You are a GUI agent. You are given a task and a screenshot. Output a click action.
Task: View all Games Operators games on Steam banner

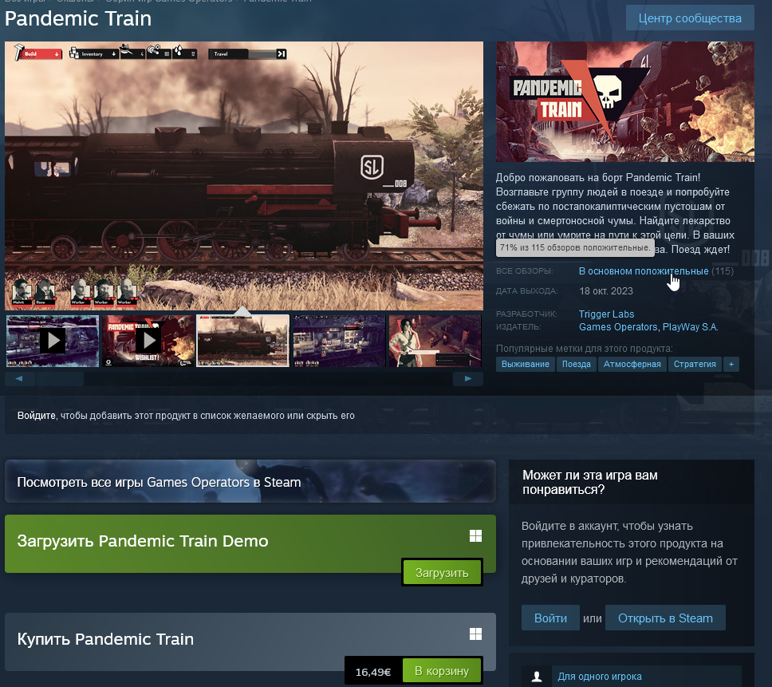(x=250, y=481)
